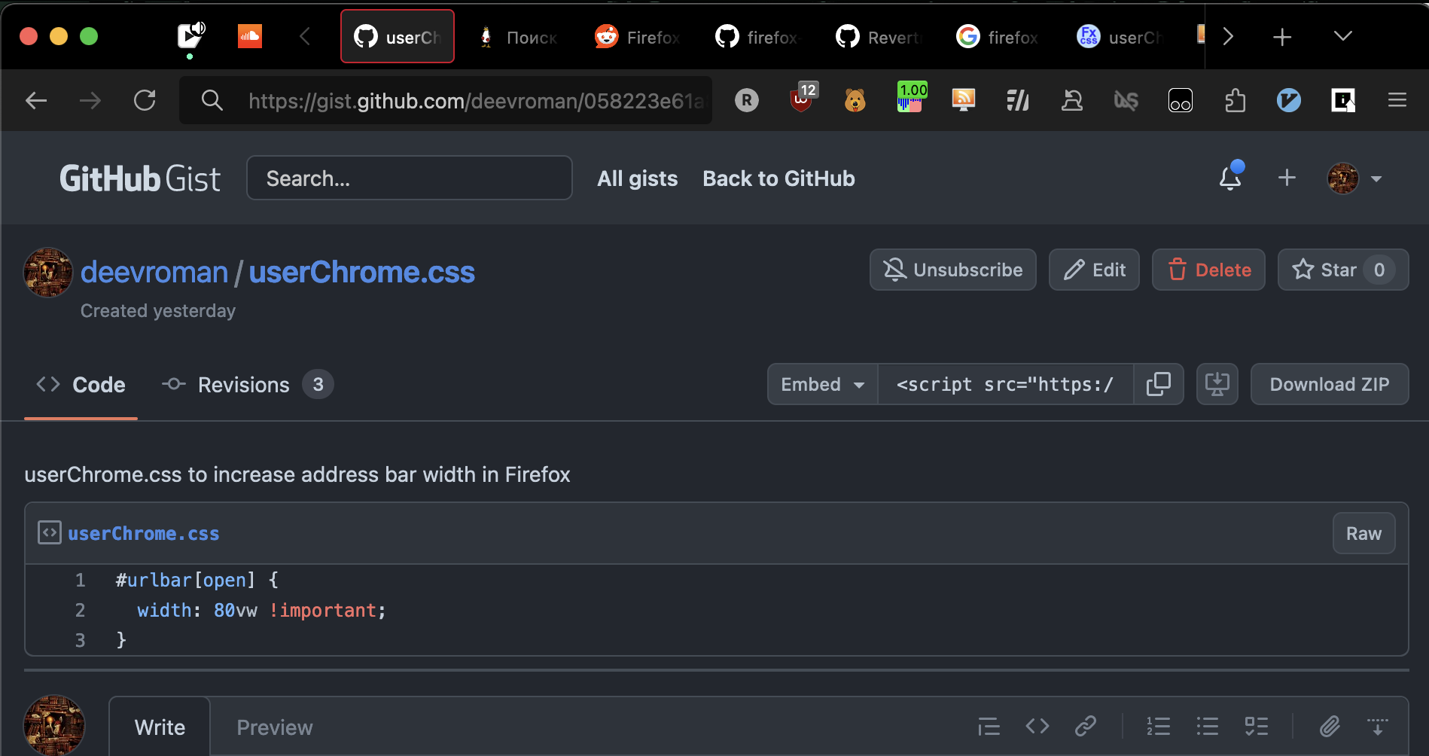1429x756 pixels.
Task: Click the embed script source field
Action: point(1006,384)
